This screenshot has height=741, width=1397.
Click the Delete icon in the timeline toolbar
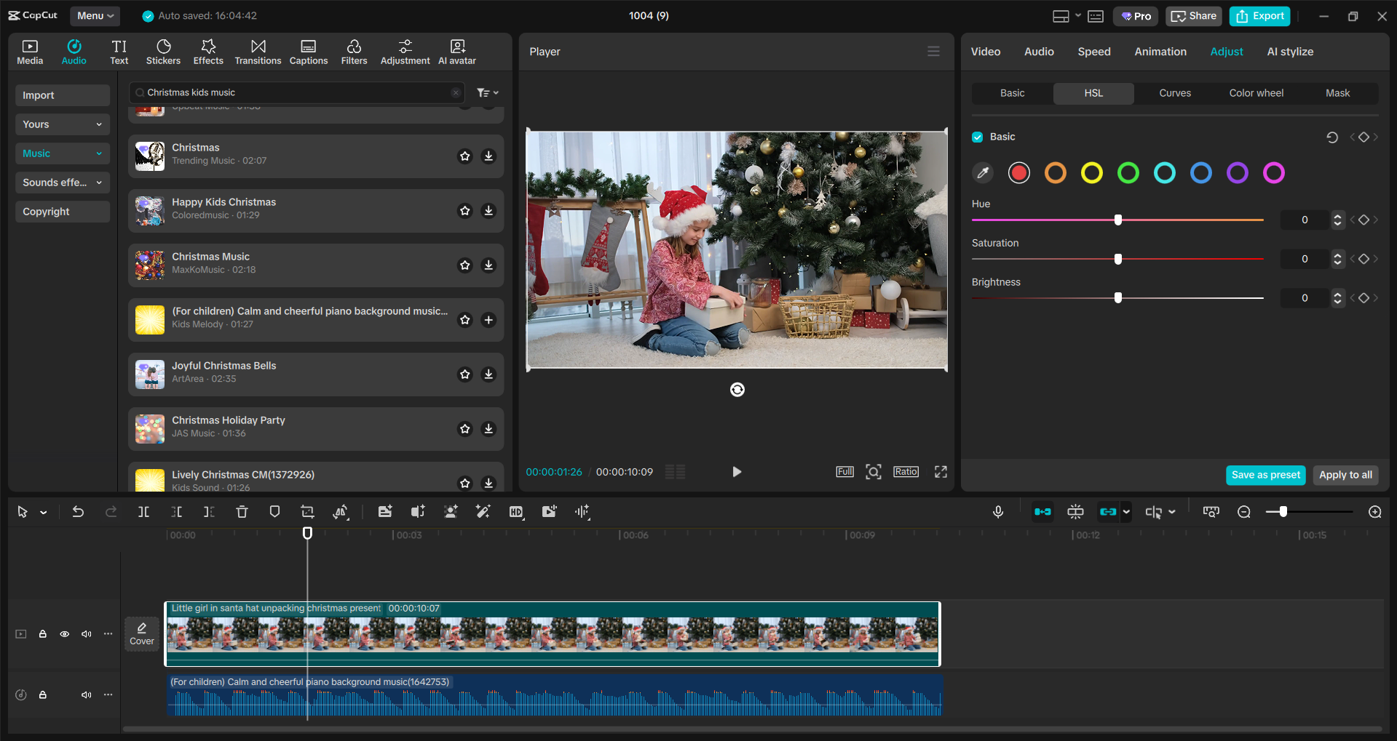point(242,511)
